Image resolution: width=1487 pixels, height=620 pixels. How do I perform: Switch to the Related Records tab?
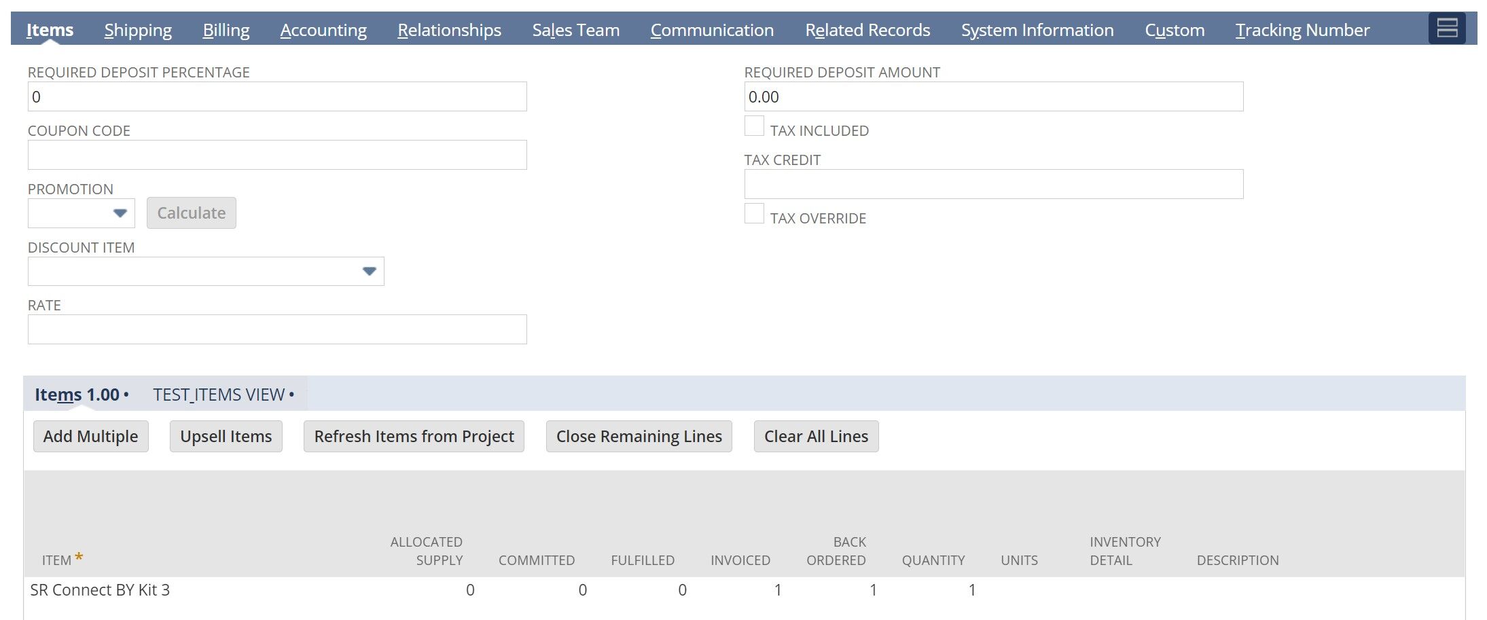click(867, 30)
